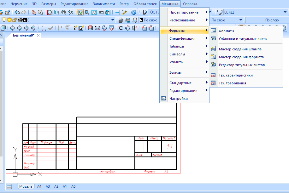Click the layer color swatch beside 0
289x193 pixels.
25,20
